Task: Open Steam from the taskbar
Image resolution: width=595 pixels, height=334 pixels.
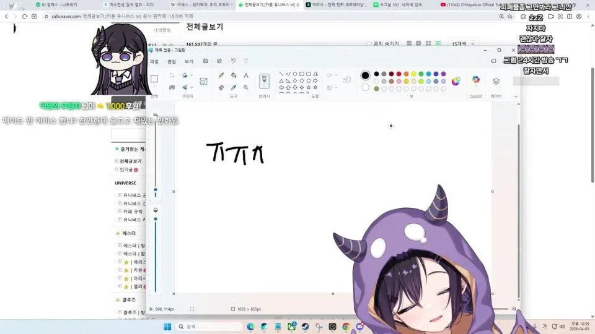Action: 305,327
